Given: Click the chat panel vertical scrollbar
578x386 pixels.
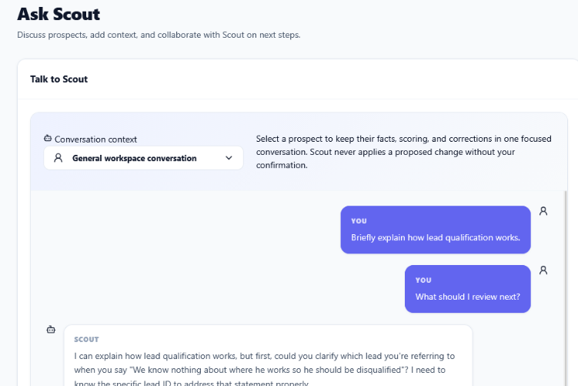Looking at the screenshot, I should pyautogui.click(x=566, y=288).
